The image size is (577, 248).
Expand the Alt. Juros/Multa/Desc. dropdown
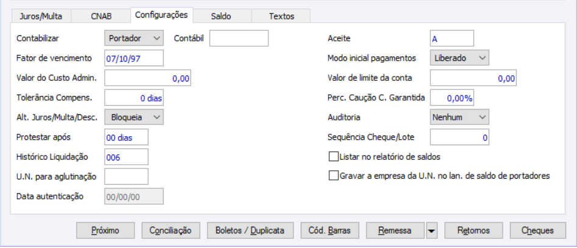point(134,116)
